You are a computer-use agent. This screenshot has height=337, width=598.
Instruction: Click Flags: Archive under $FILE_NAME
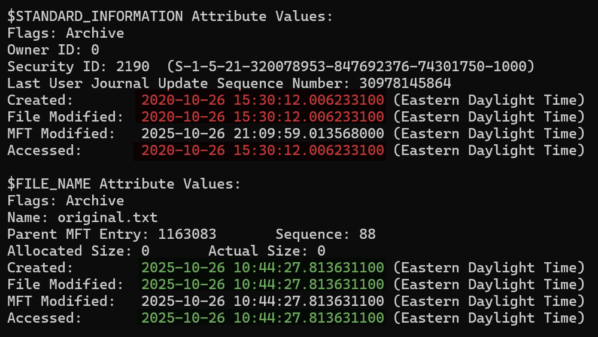tap(65, 201)
